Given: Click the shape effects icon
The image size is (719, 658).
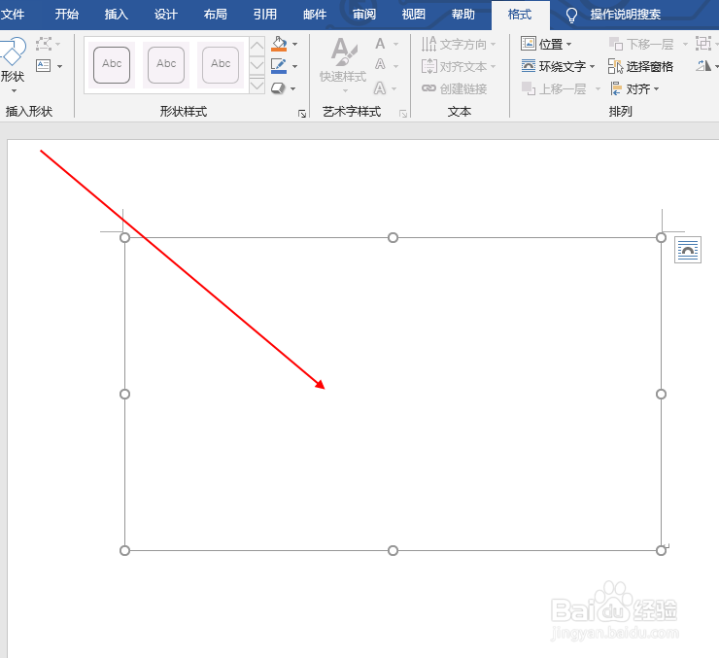Looking at the screenshot, I should click(x=278, y=88).
